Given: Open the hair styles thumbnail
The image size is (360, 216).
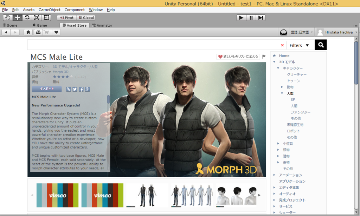Looking at the screenshot, I should [236, 195].
